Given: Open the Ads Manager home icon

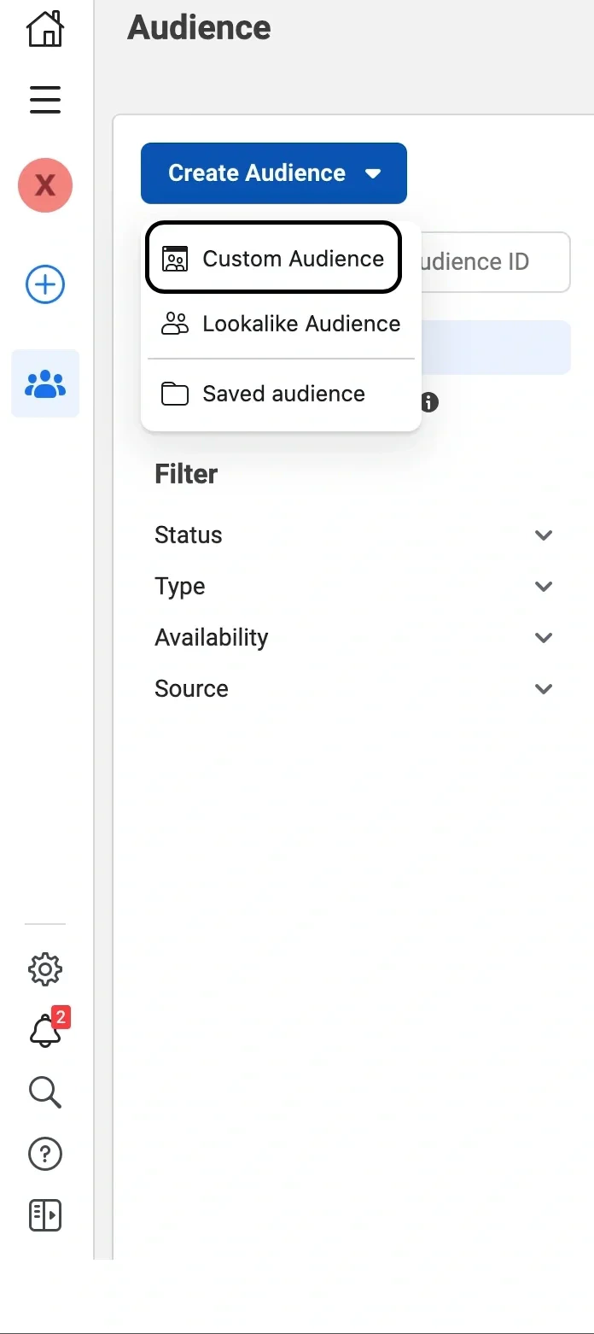Looking at the screenshot, I should (44, 28).
